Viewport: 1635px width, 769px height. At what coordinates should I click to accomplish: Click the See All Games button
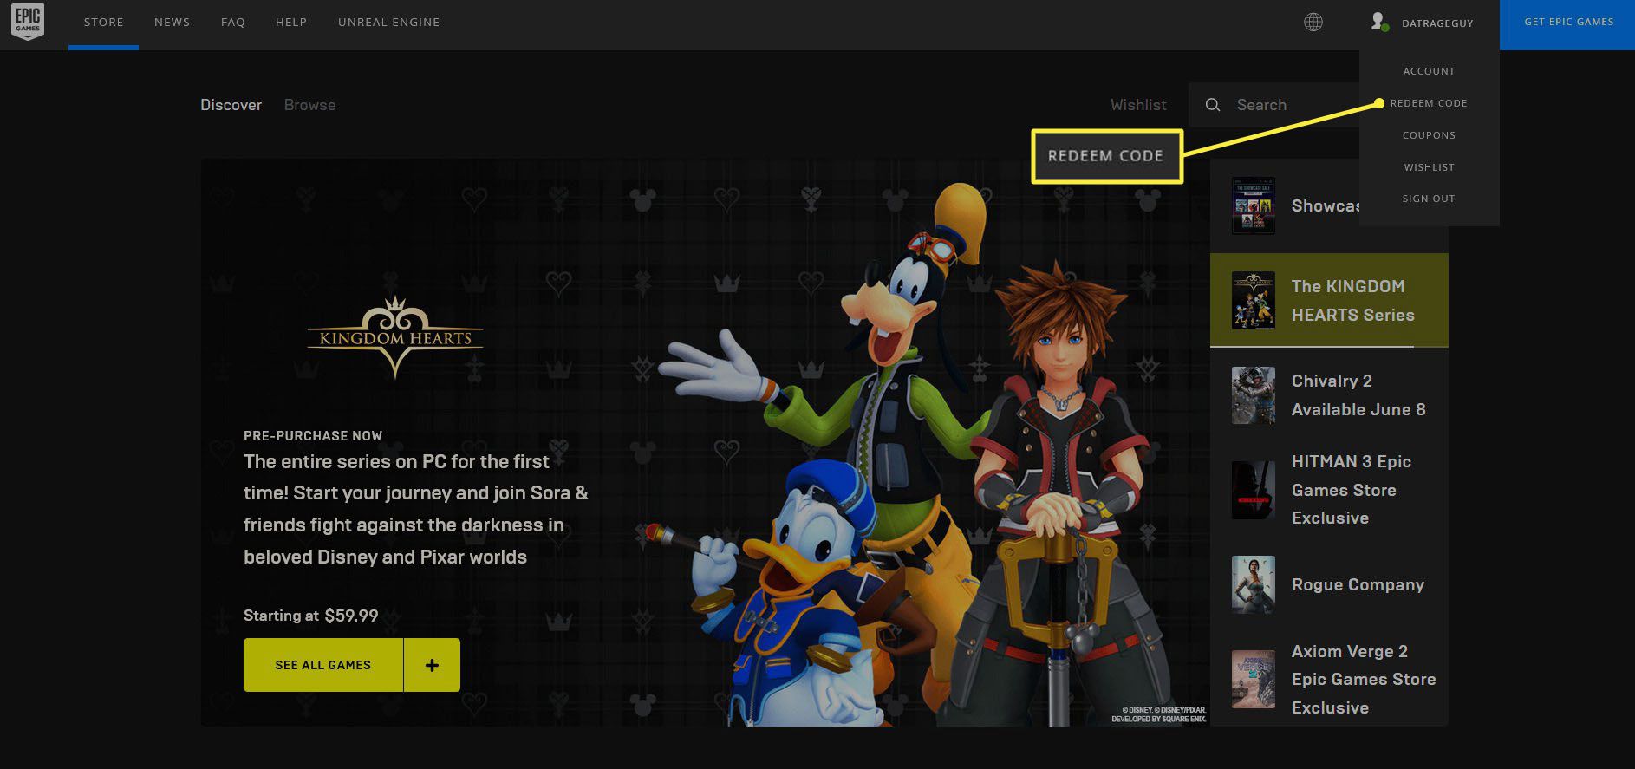323,665
